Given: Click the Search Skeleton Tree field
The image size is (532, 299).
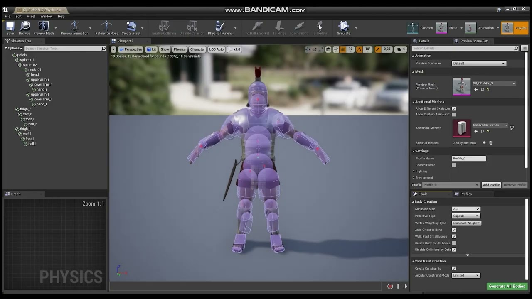Looking at the screenshot, I should (x=65, y=48).
